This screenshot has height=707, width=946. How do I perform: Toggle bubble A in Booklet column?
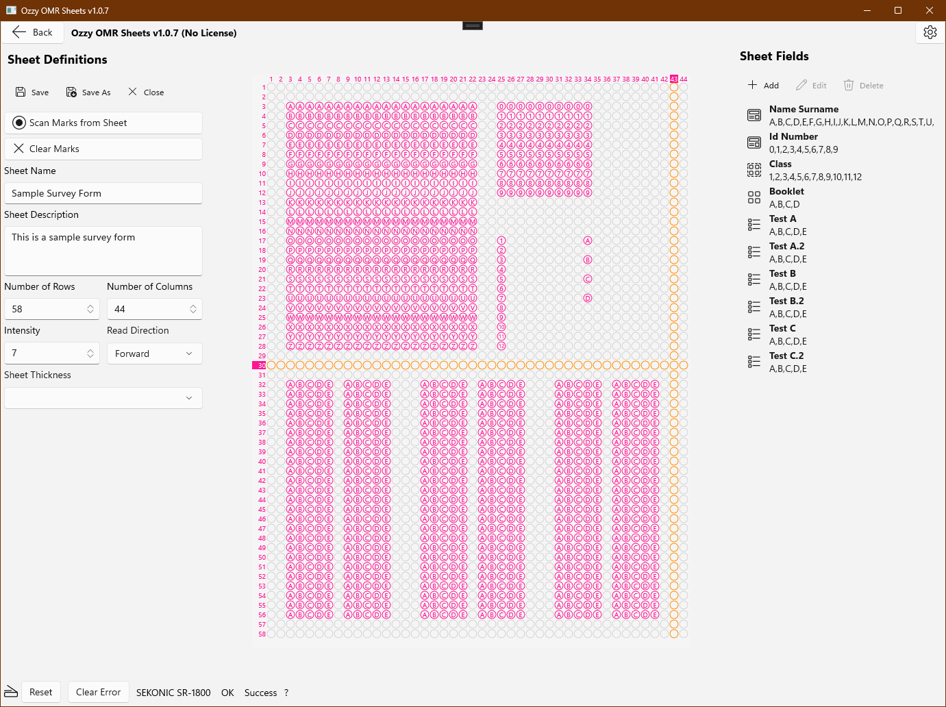click(x=588, y=241)
